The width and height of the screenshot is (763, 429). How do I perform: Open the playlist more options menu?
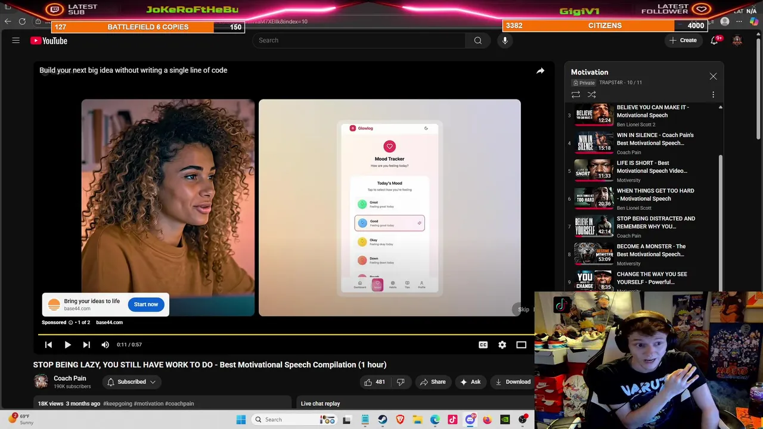pos(713,95)
